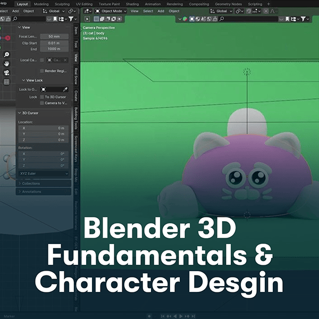Switch perspective/orthographic with the grid gizmo
The height and width of the screenshot is (319, 319).
(6, 82)
